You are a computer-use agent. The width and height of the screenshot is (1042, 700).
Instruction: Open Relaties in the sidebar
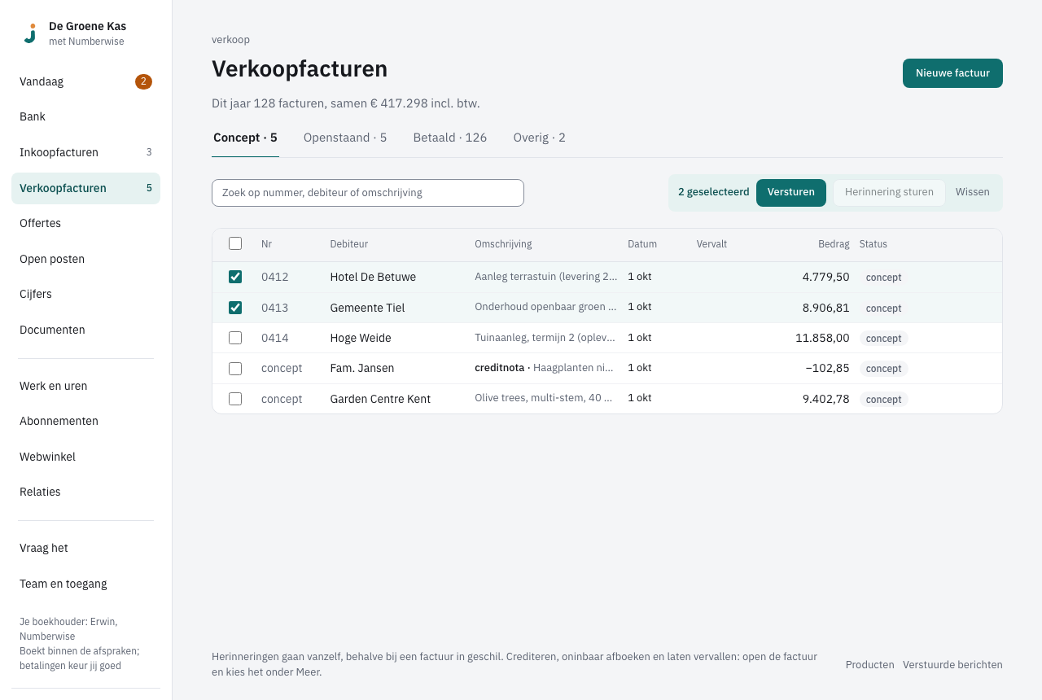pos(85,492)
